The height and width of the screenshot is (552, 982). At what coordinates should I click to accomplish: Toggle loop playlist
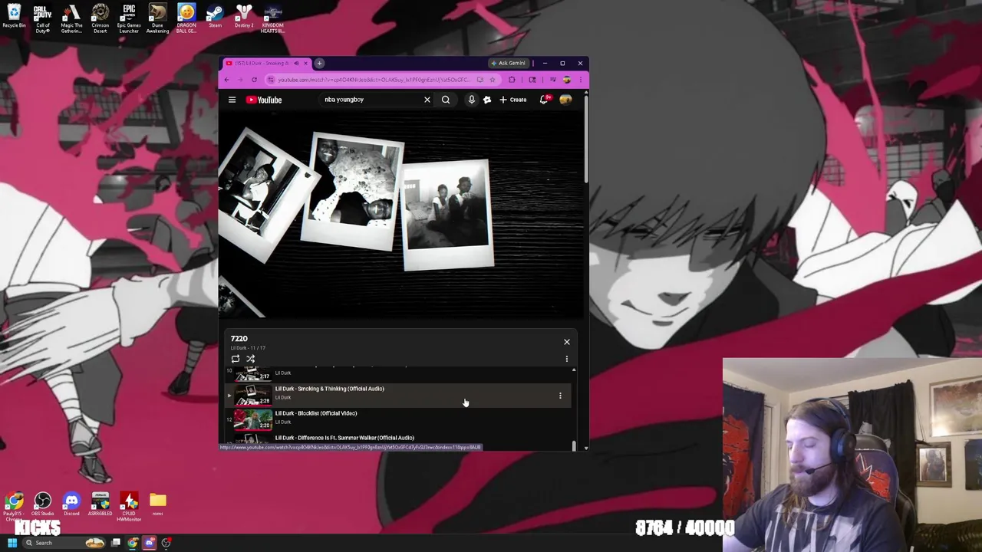pyautogui.click(x=236, y=359)
